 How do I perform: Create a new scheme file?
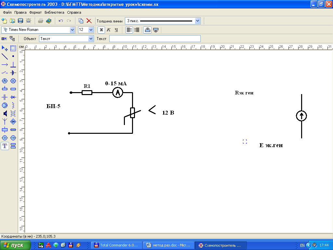coord(4,21)
